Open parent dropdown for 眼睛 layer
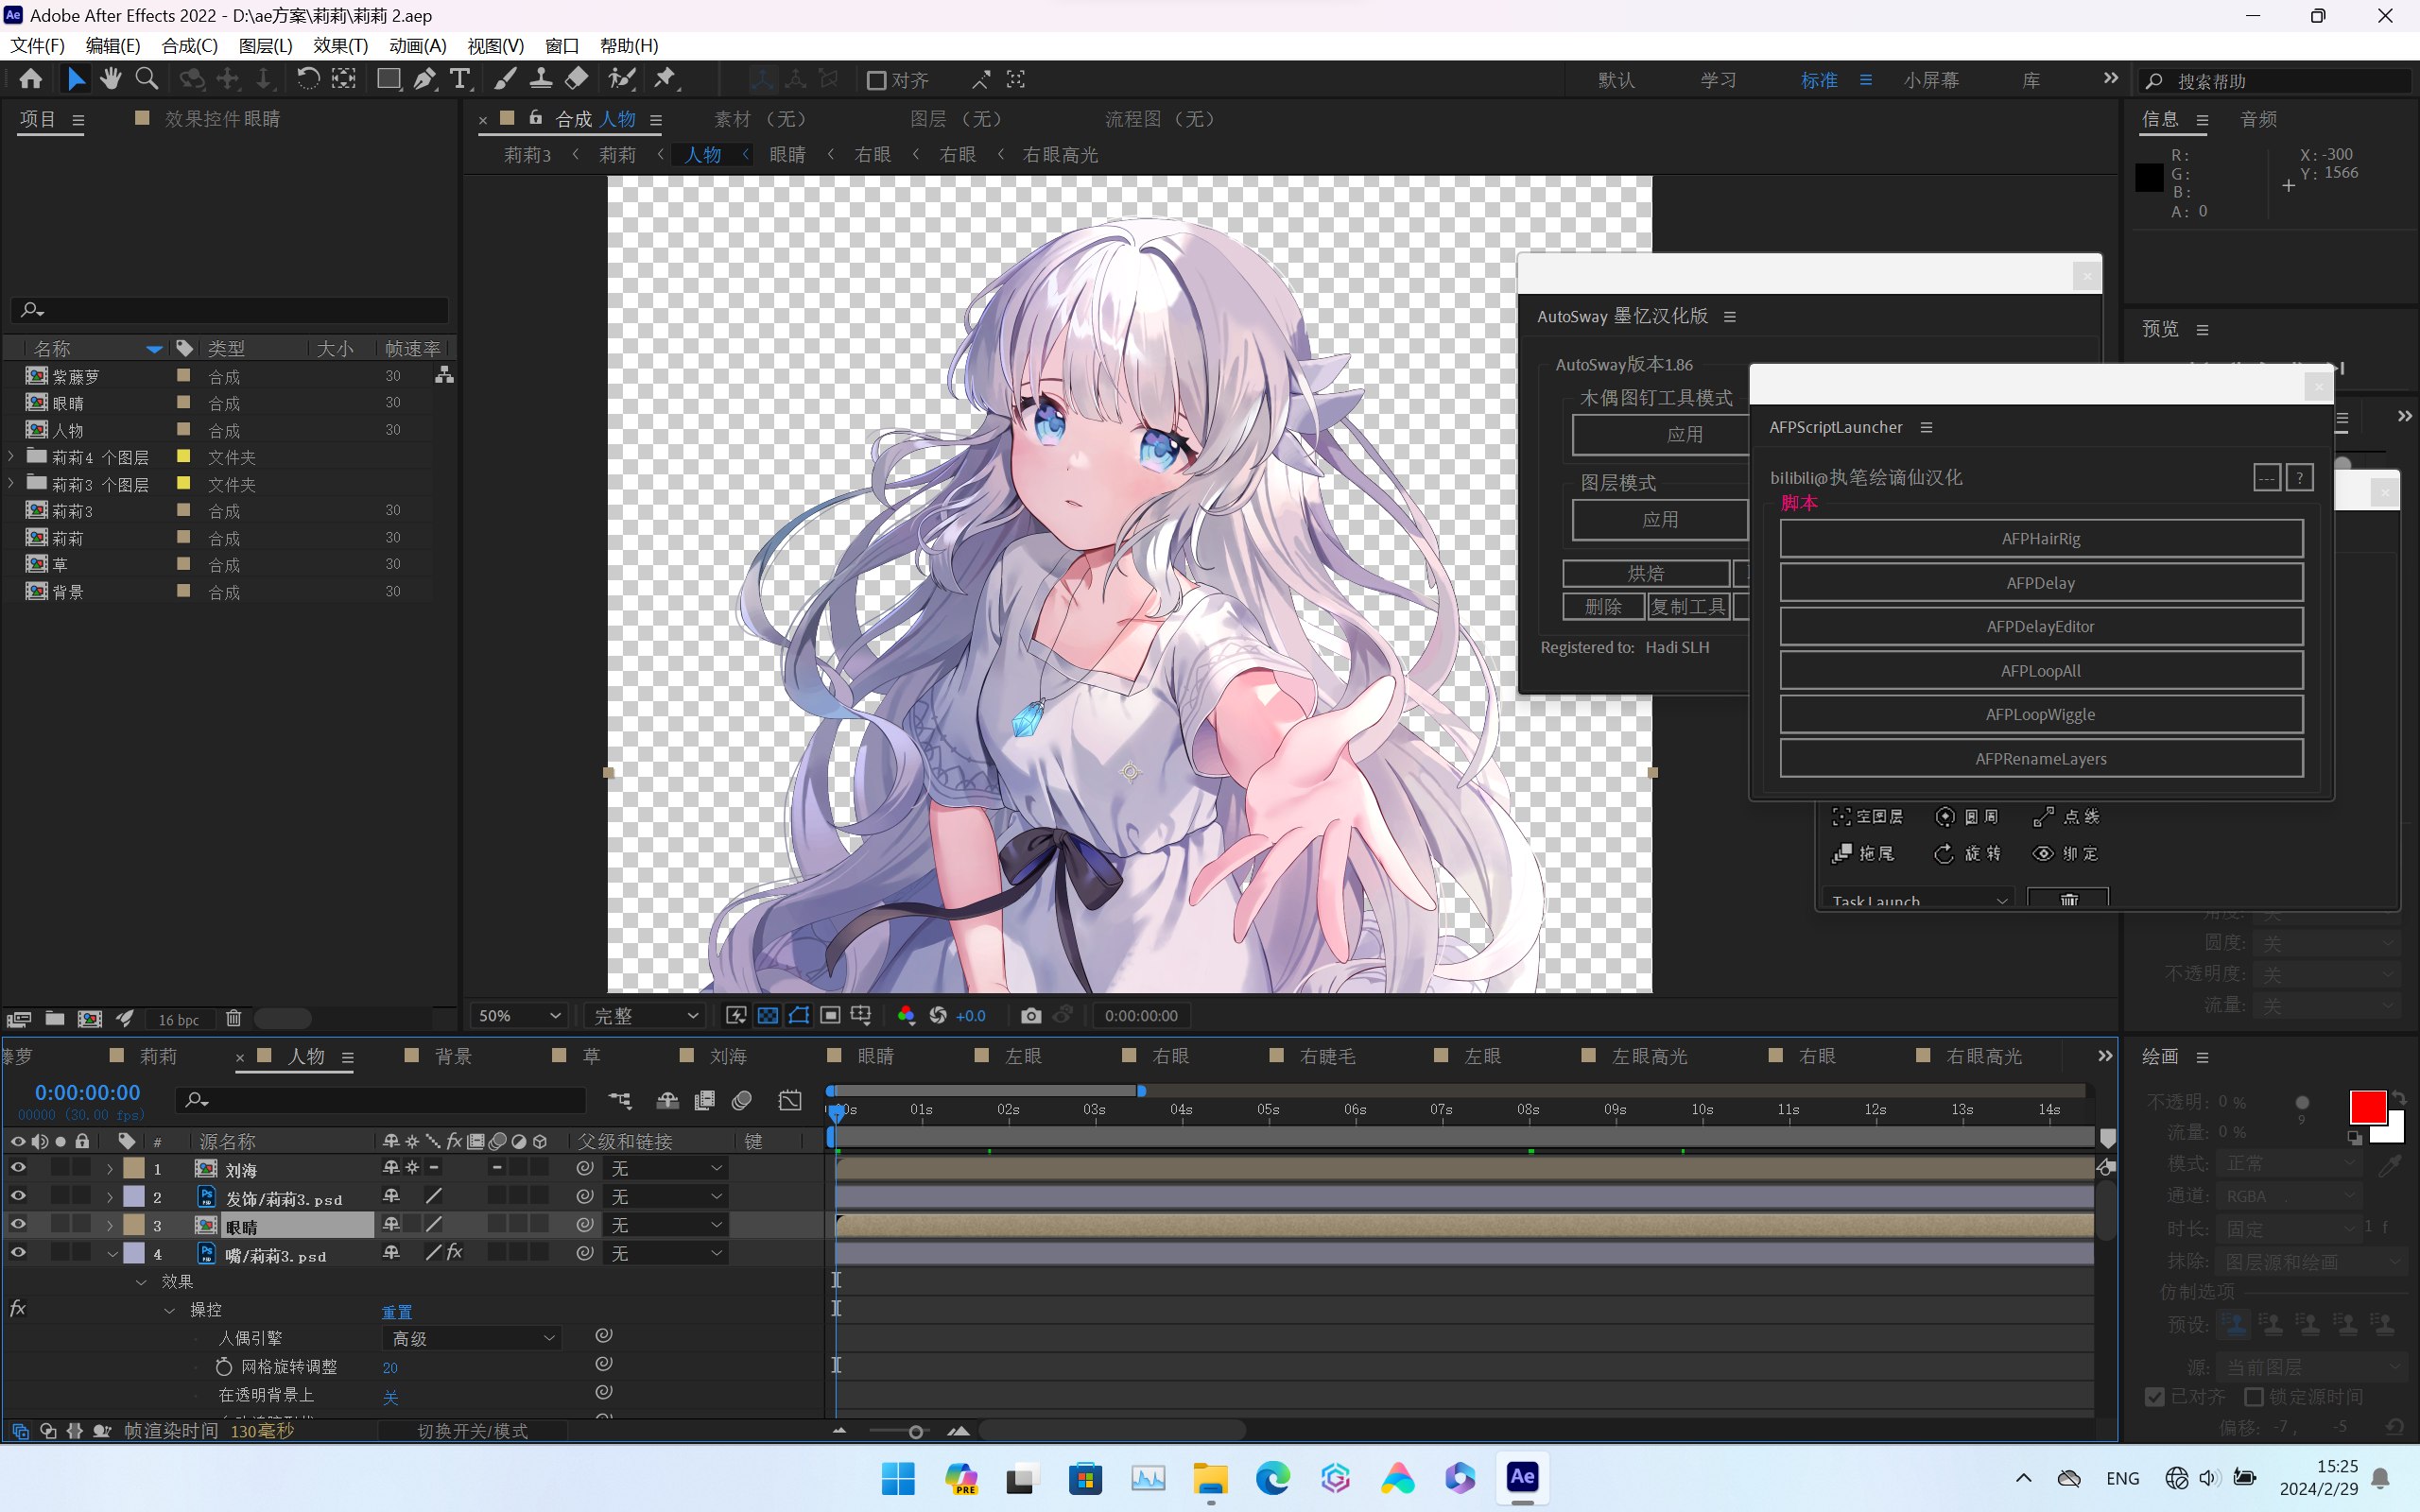This screenshot has height=1512, width=2420. point(666,1224)
